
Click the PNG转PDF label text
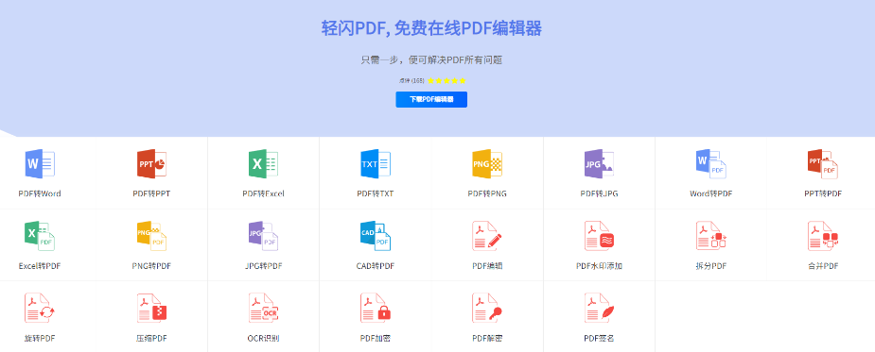point(151,266)
